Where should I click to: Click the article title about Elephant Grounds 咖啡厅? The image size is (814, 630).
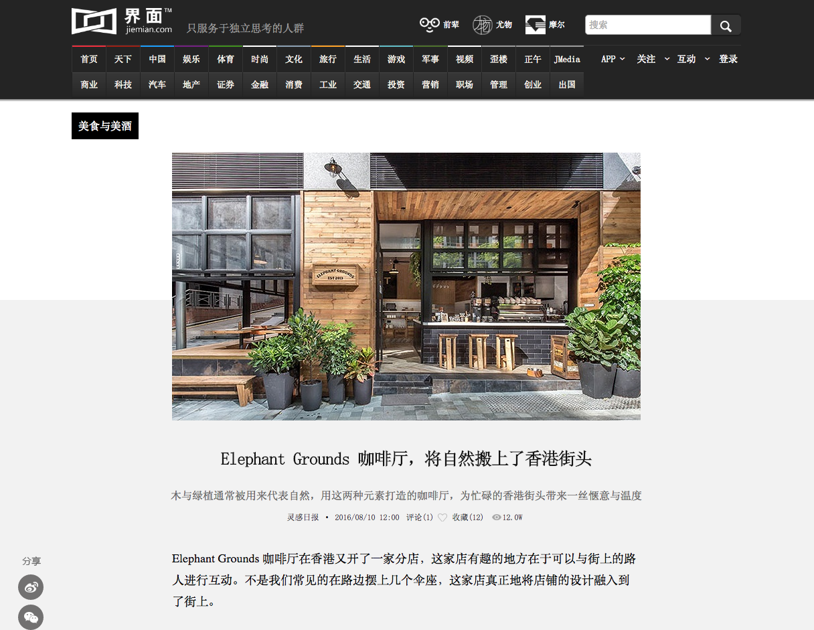[x=406, y=459]
